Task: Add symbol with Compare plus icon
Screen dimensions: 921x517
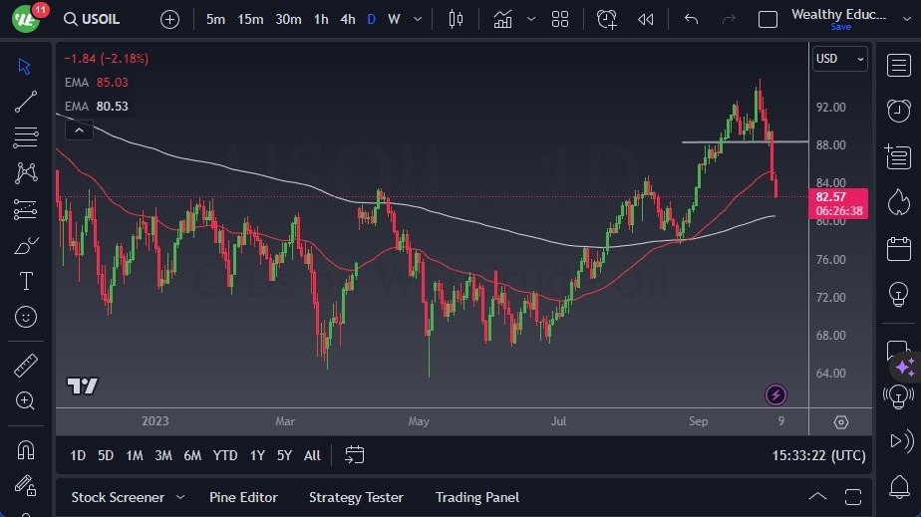Action: tap(170, 19)
